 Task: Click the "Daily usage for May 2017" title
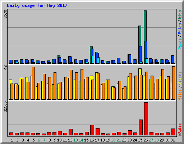[x=37, y=5]
